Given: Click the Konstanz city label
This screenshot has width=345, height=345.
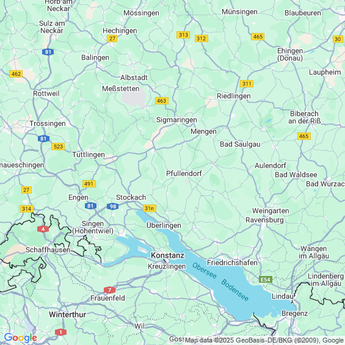Looking at the screenshot, I should [167, 255].
